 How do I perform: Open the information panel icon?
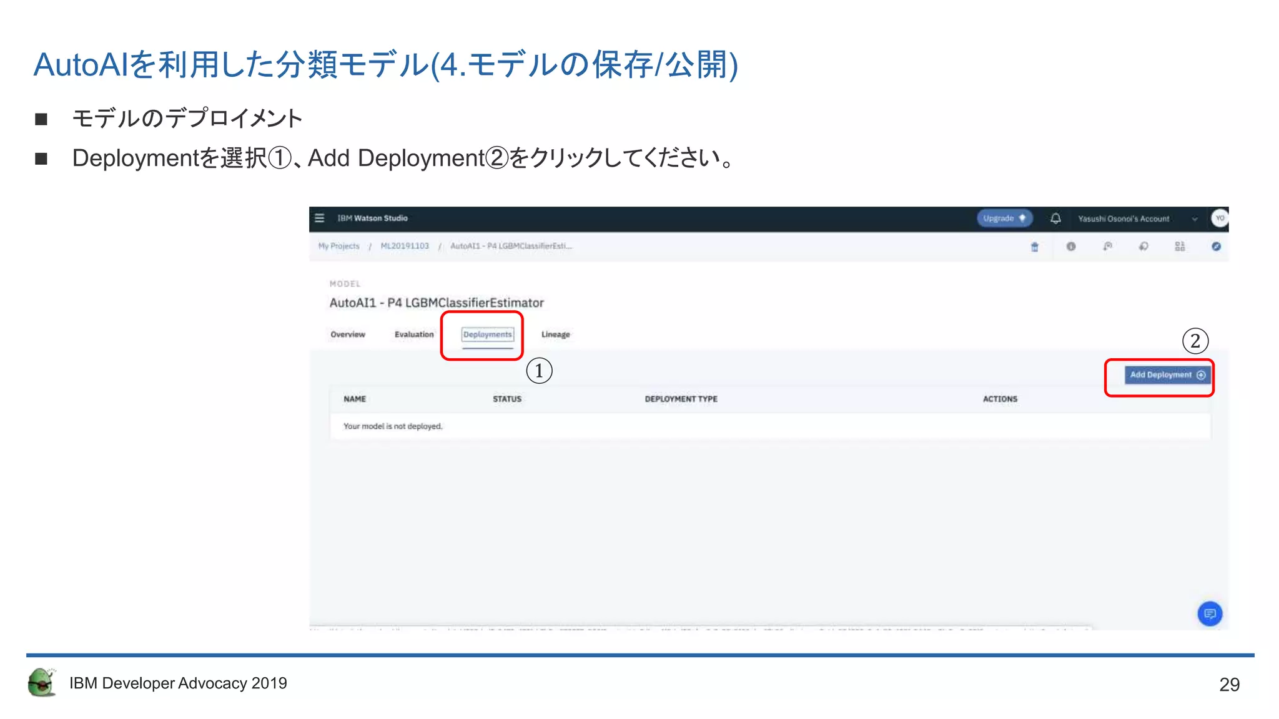pos(1071,247)
